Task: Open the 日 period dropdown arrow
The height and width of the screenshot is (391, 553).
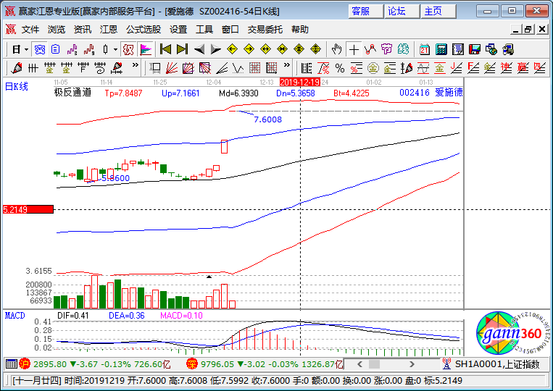Action: [26, 50]
